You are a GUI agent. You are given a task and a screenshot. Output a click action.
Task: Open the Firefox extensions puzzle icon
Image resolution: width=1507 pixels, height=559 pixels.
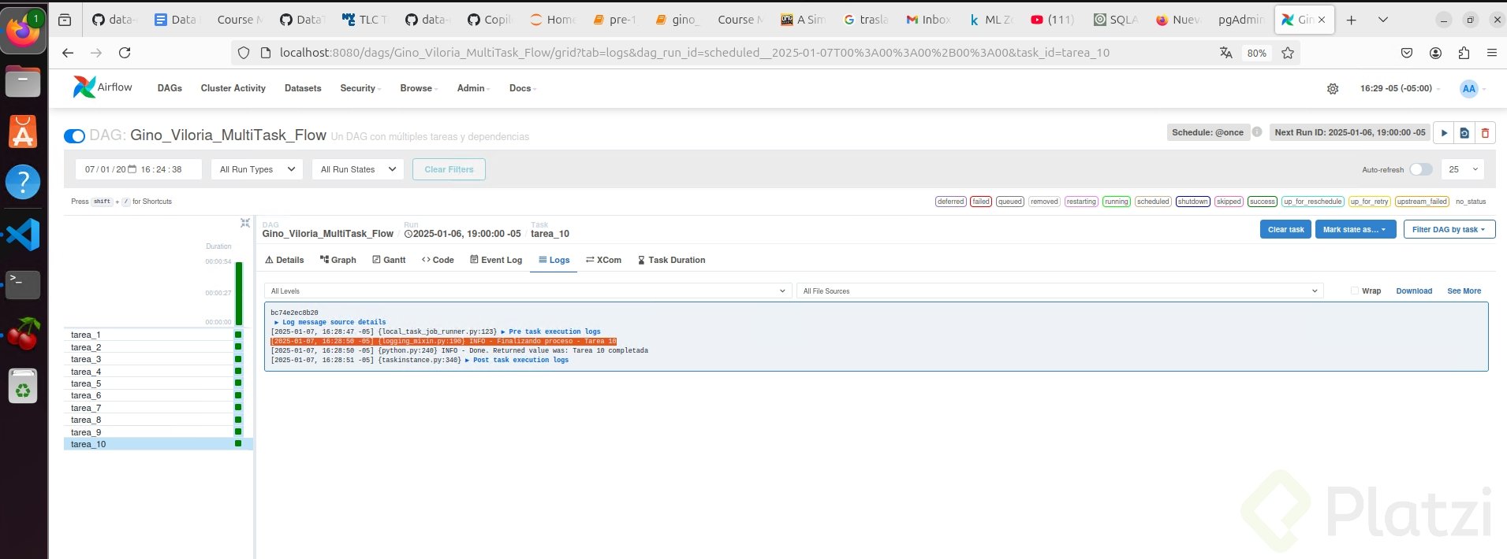1464,53
